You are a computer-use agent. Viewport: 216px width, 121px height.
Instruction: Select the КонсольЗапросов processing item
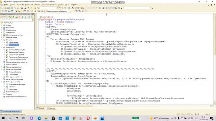pos(17,50)
